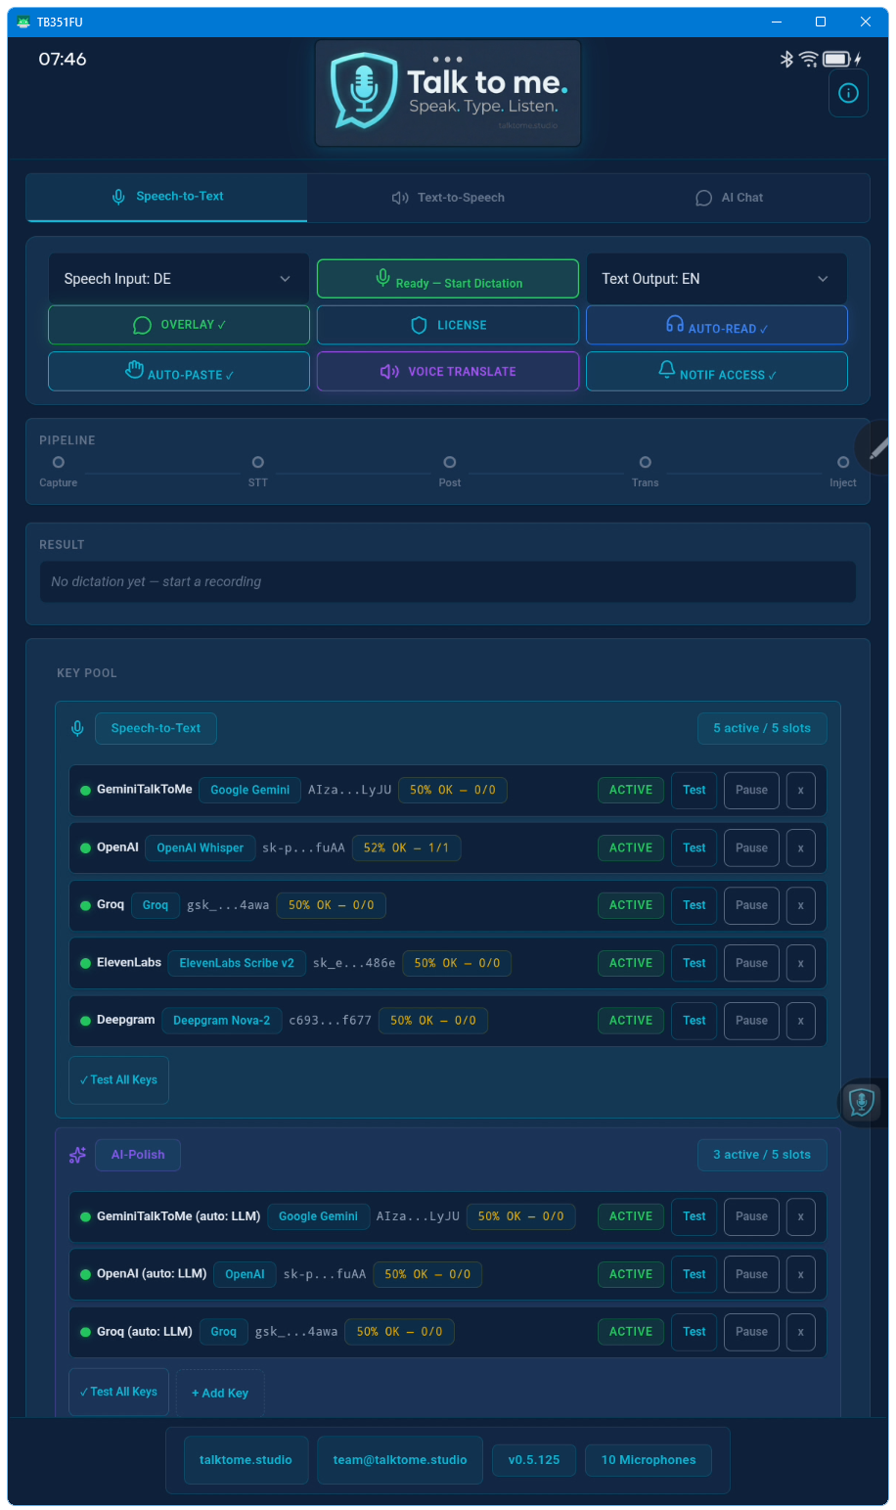Pause the GeminiTalkToMe speech key
Viewport: 896px width, 1510px height.
click(x=751, y=790)
